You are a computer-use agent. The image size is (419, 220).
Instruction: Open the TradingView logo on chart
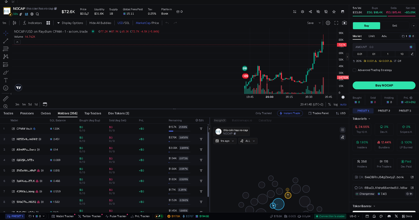(x=19, y=88)
